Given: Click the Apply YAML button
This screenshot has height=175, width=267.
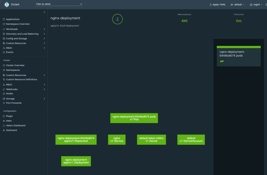Looking at the screenshot, I should (x=217, y=5).
